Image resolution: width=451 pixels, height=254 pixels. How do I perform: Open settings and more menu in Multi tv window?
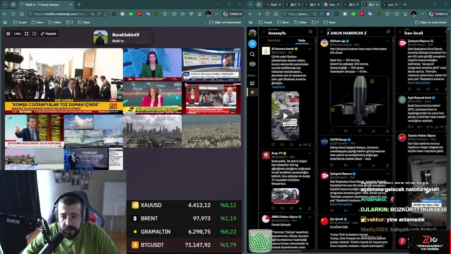tap(217, 14)
